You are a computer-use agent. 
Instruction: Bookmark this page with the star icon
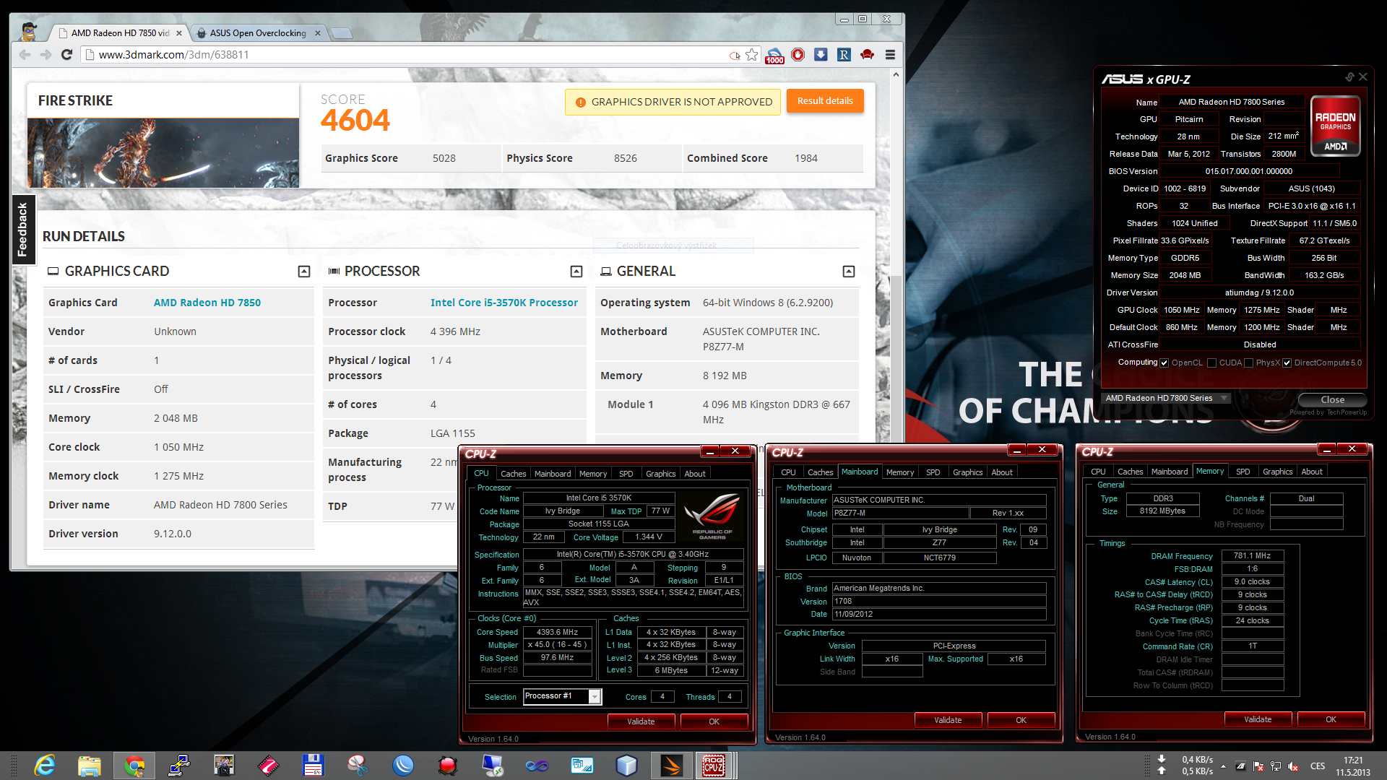point(752,55)
